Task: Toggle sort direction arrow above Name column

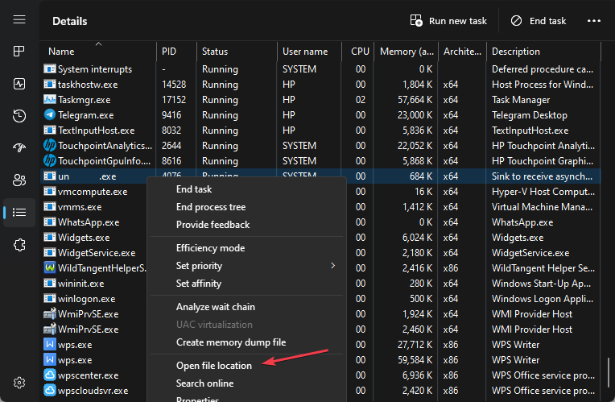Action: coord(98,44)
